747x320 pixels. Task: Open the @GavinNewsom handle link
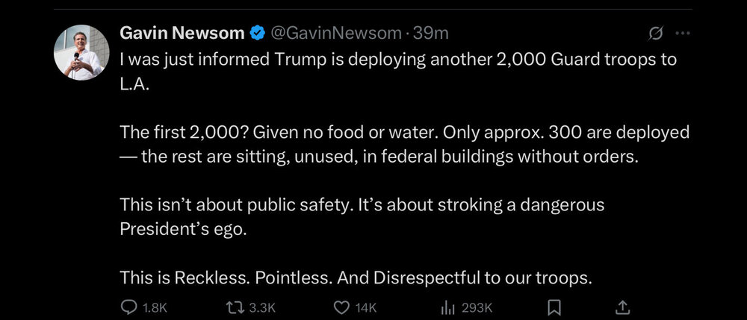point(335,34)
